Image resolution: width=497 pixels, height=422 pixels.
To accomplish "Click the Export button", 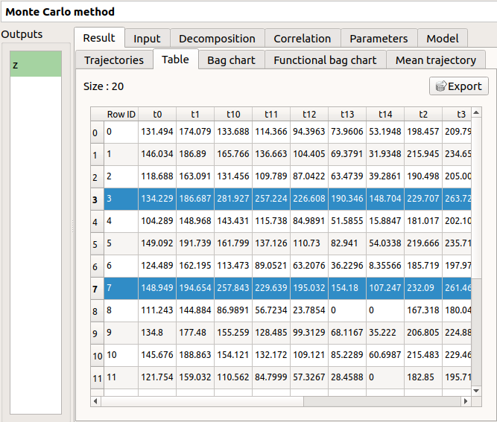I will 459,86.
